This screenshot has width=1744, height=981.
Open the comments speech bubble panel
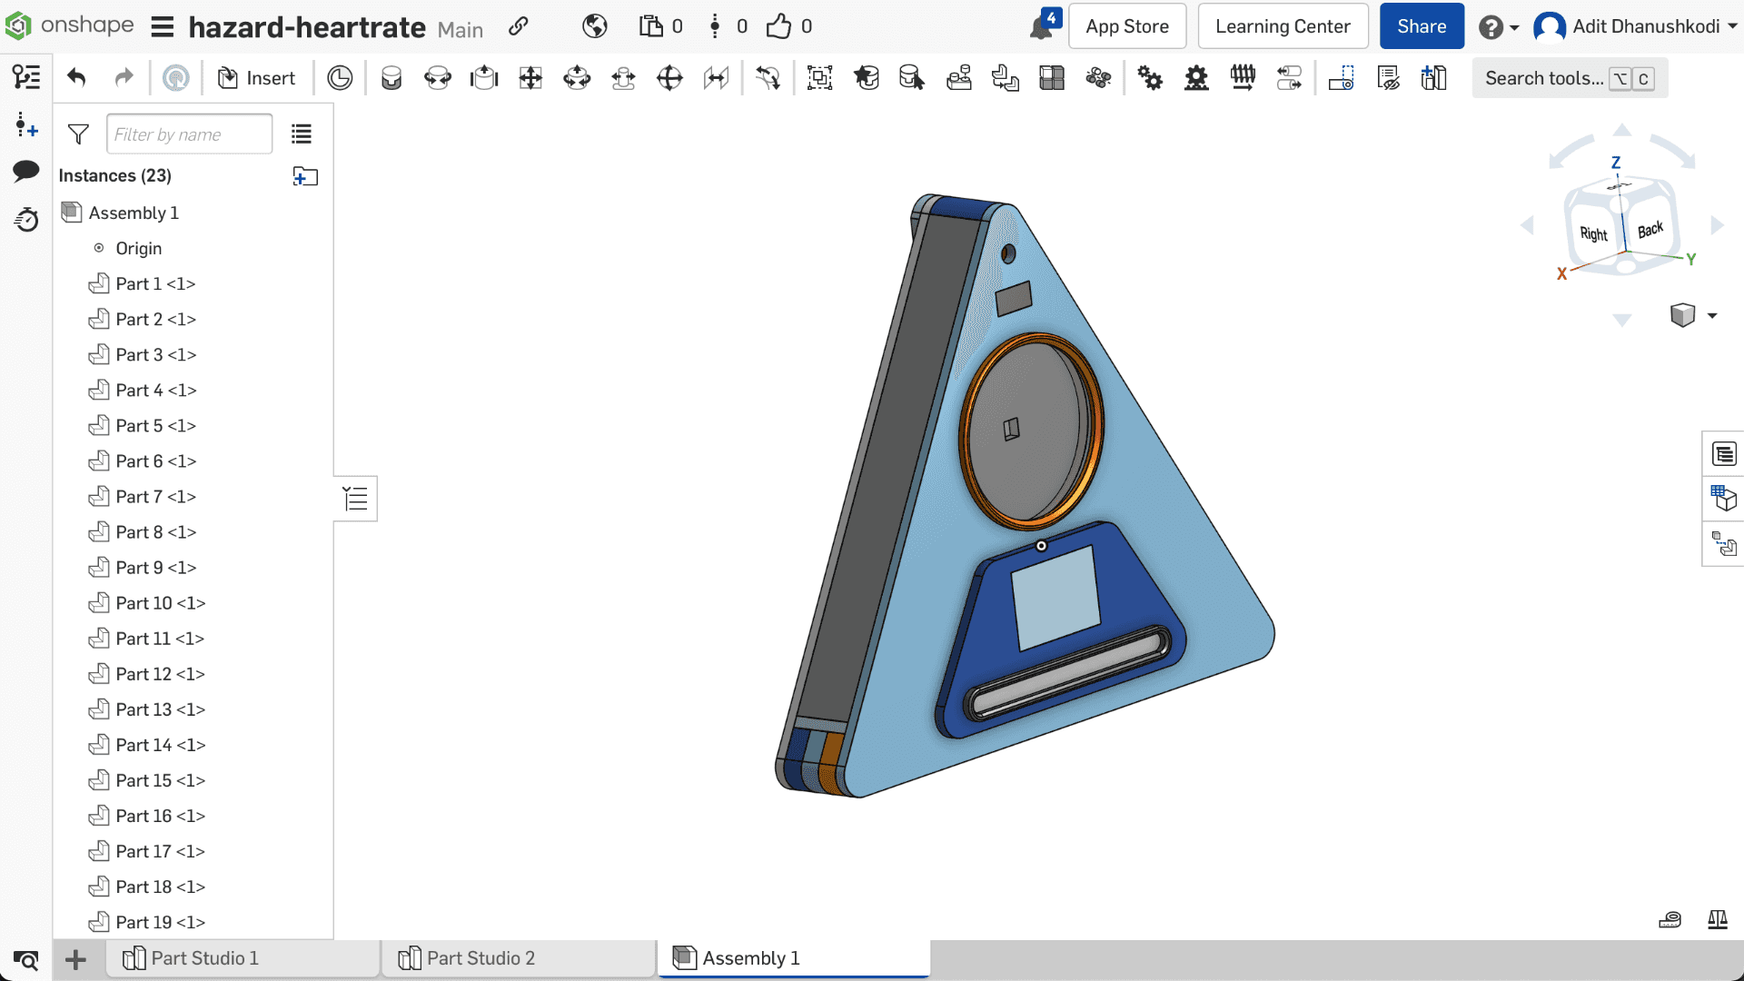pos(26,171)
